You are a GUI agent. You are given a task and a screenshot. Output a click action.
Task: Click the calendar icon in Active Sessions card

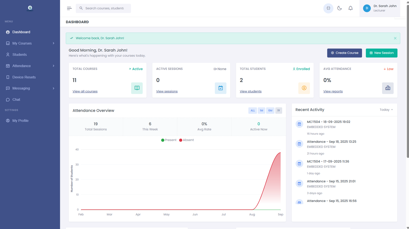pyautogui.click(x=220, y=88)
